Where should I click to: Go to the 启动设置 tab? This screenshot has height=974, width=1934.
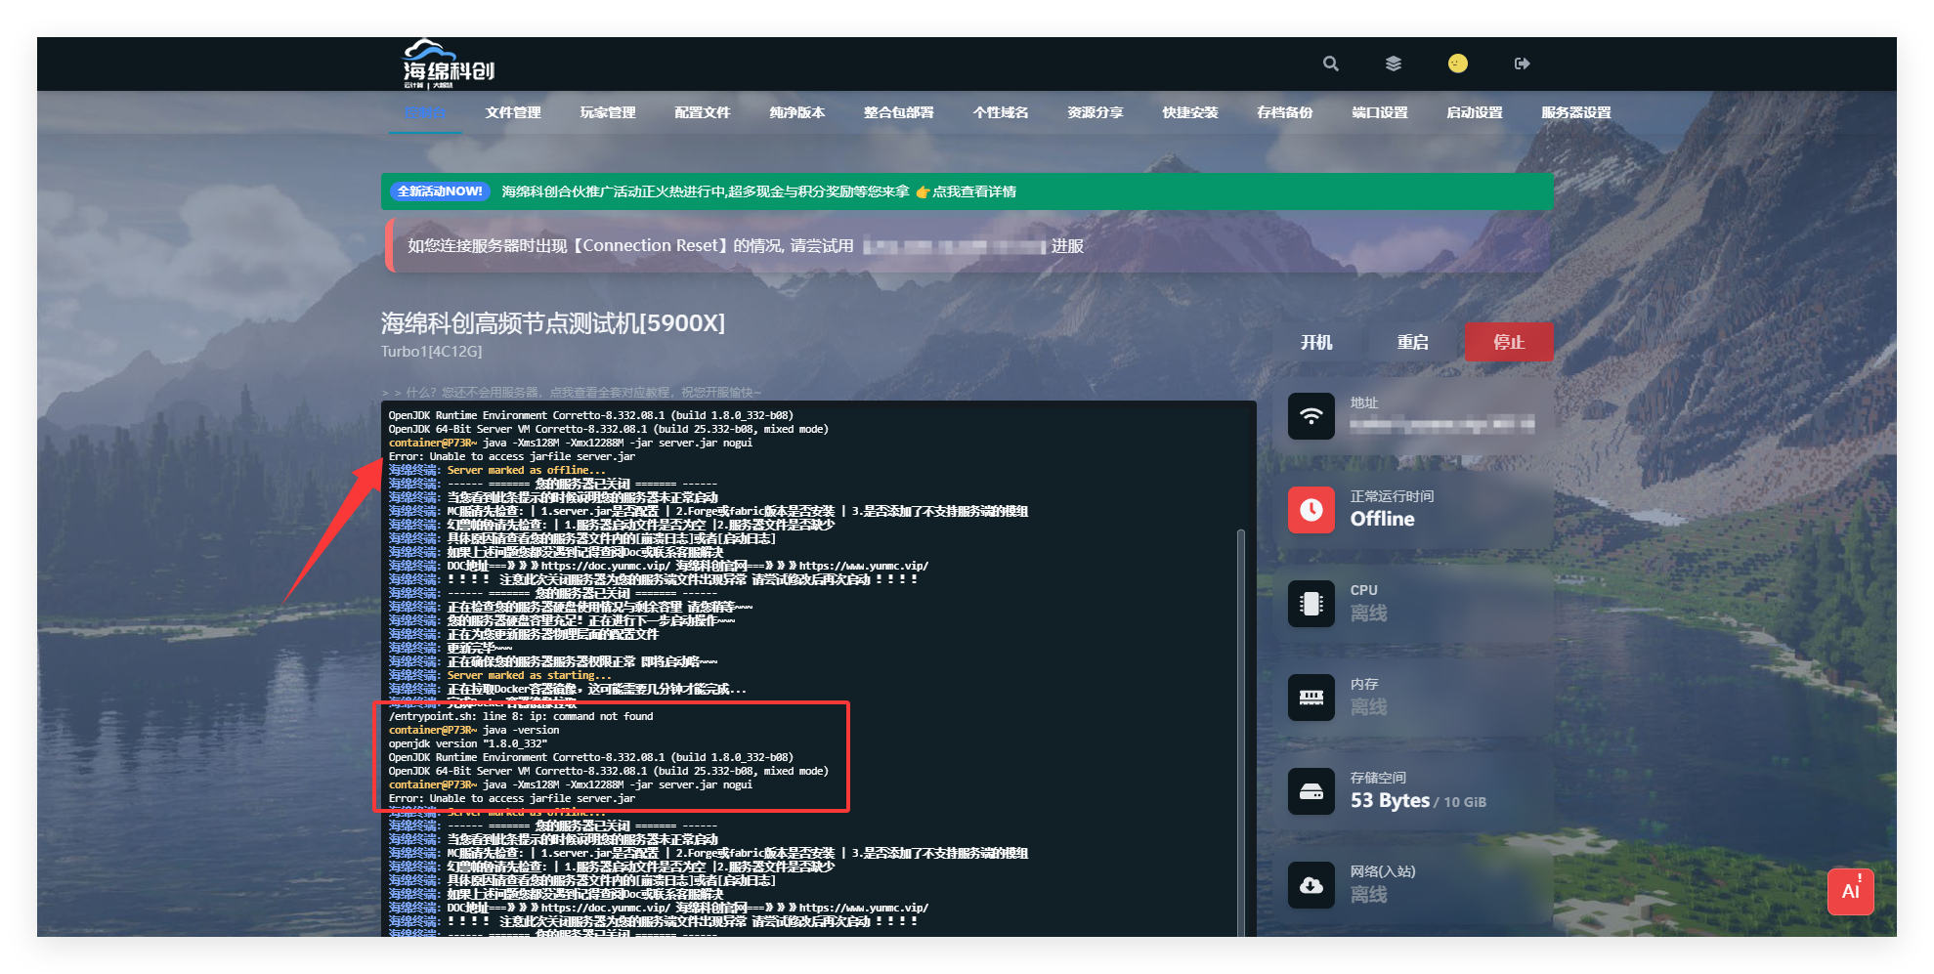1475,112
